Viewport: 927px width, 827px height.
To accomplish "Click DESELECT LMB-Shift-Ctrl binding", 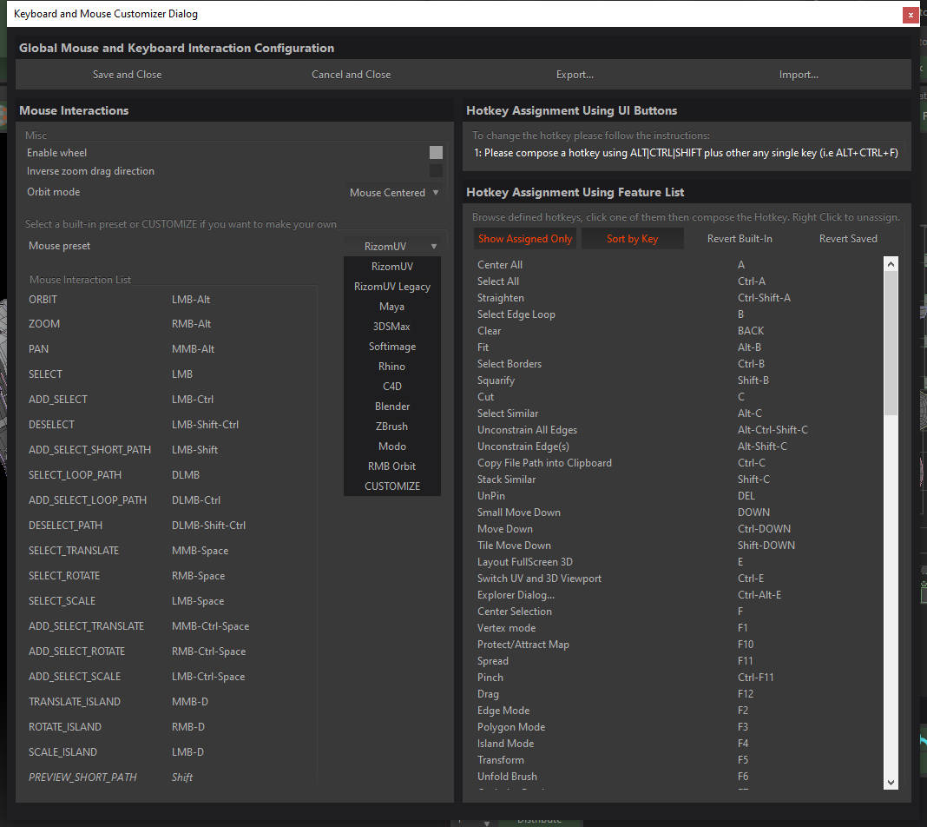I will coord(205,425).
